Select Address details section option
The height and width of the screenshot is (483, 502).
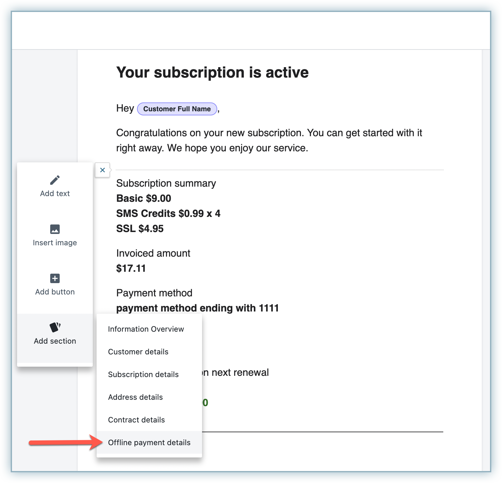click(135, 397)
